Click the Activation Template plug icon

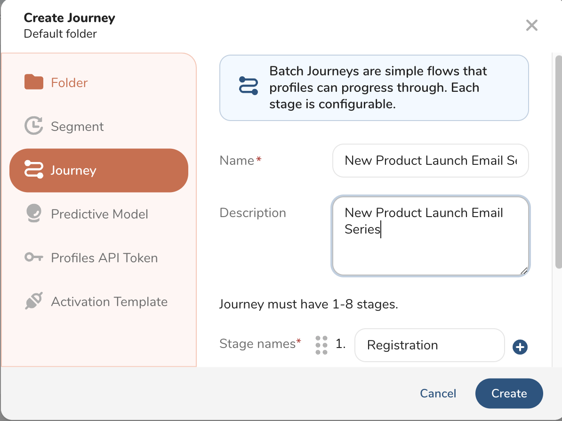click(33, 301)
